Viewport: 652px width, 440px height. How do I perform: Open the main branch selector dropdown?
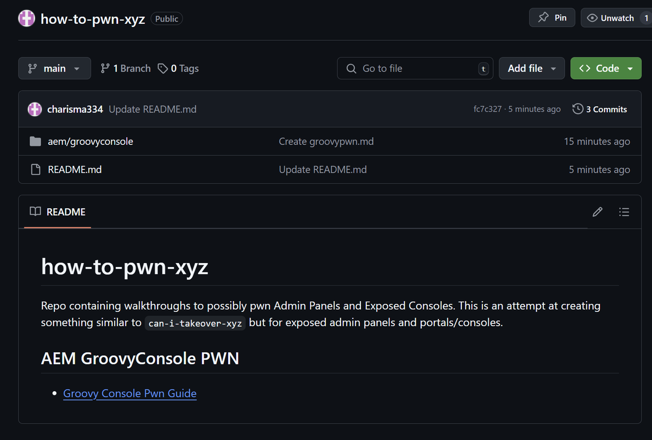(x=55, y=68)
